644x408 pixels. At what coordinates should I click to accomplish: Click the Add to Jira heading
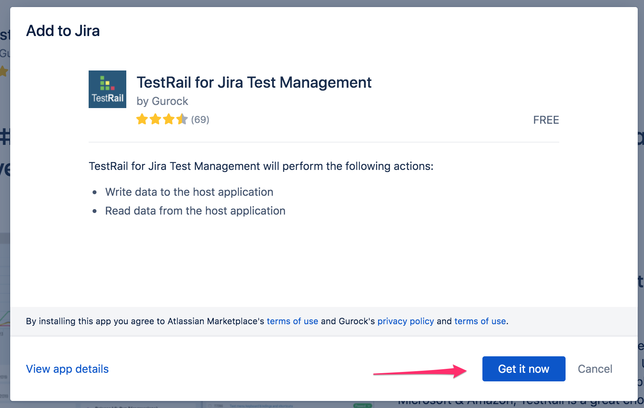[63, 31]
